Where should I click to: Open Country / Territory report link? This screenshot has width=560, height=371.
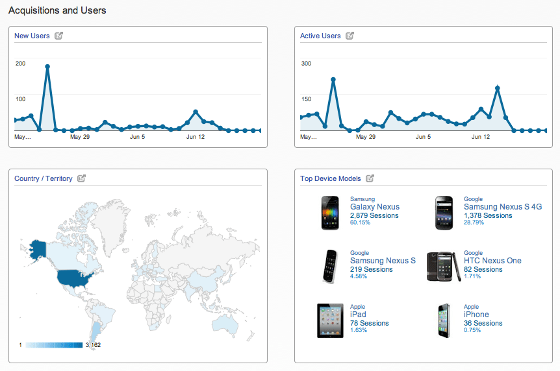(44, 179)
